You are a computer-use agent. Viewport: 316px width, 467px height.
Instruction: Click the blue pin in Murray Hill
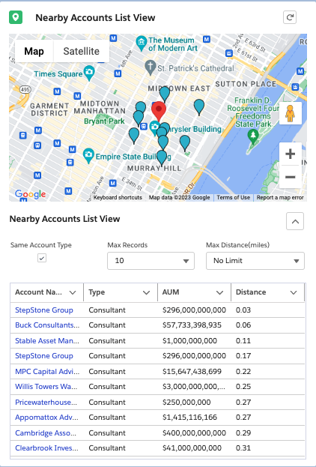pyautogui.click(x=162, y=157)
